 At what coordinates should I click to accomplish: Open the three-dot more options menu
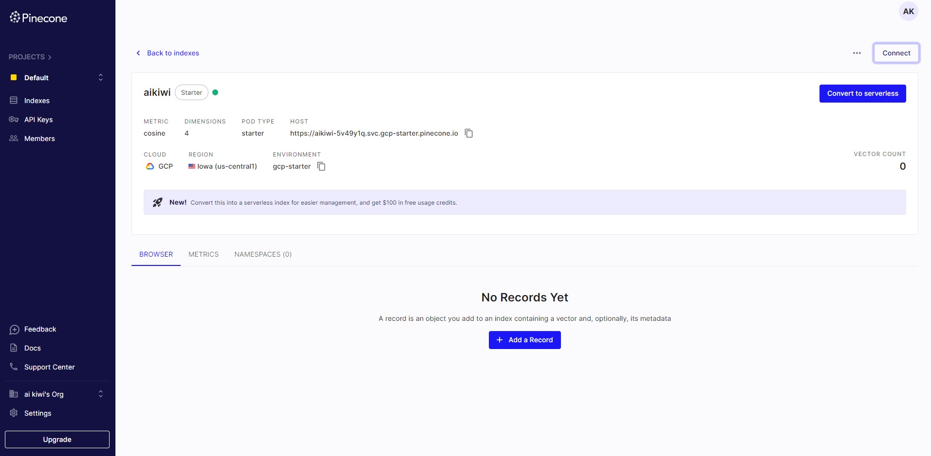point(857,53)
